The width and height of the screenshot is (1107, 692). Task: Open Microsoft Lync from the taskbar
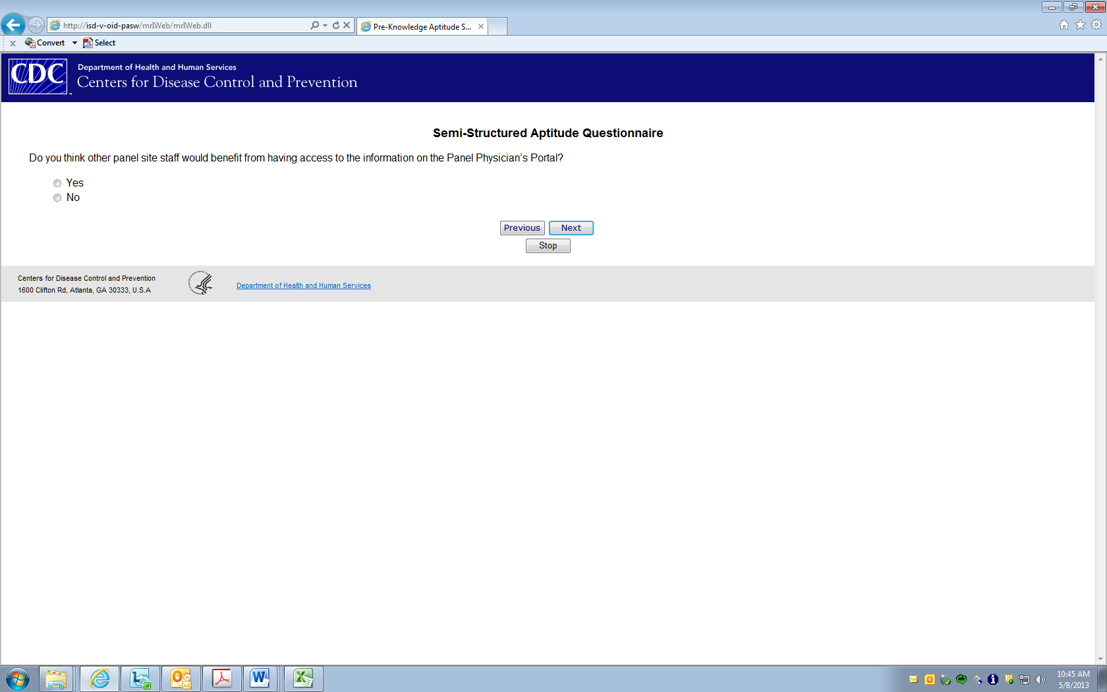click(140, 679)
